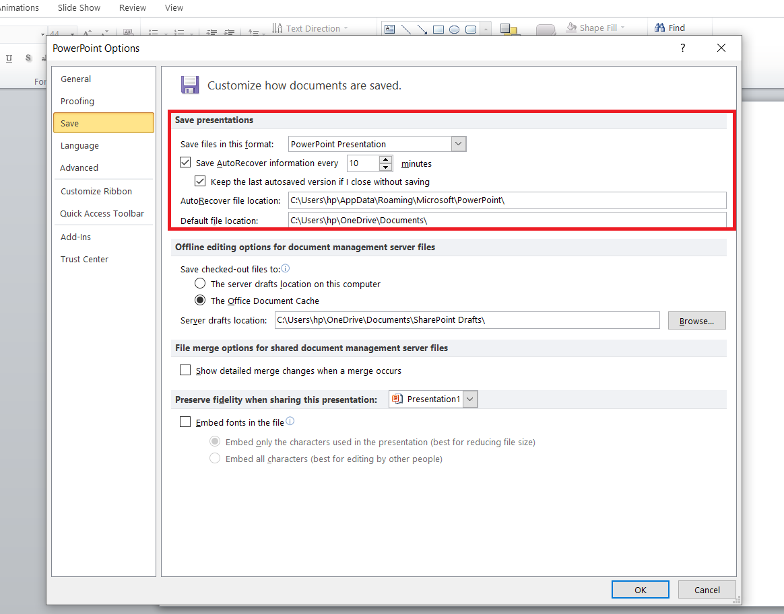Switch to the Slide Show ribbon tab
784x614 pixels.
(x=79, y=7)
